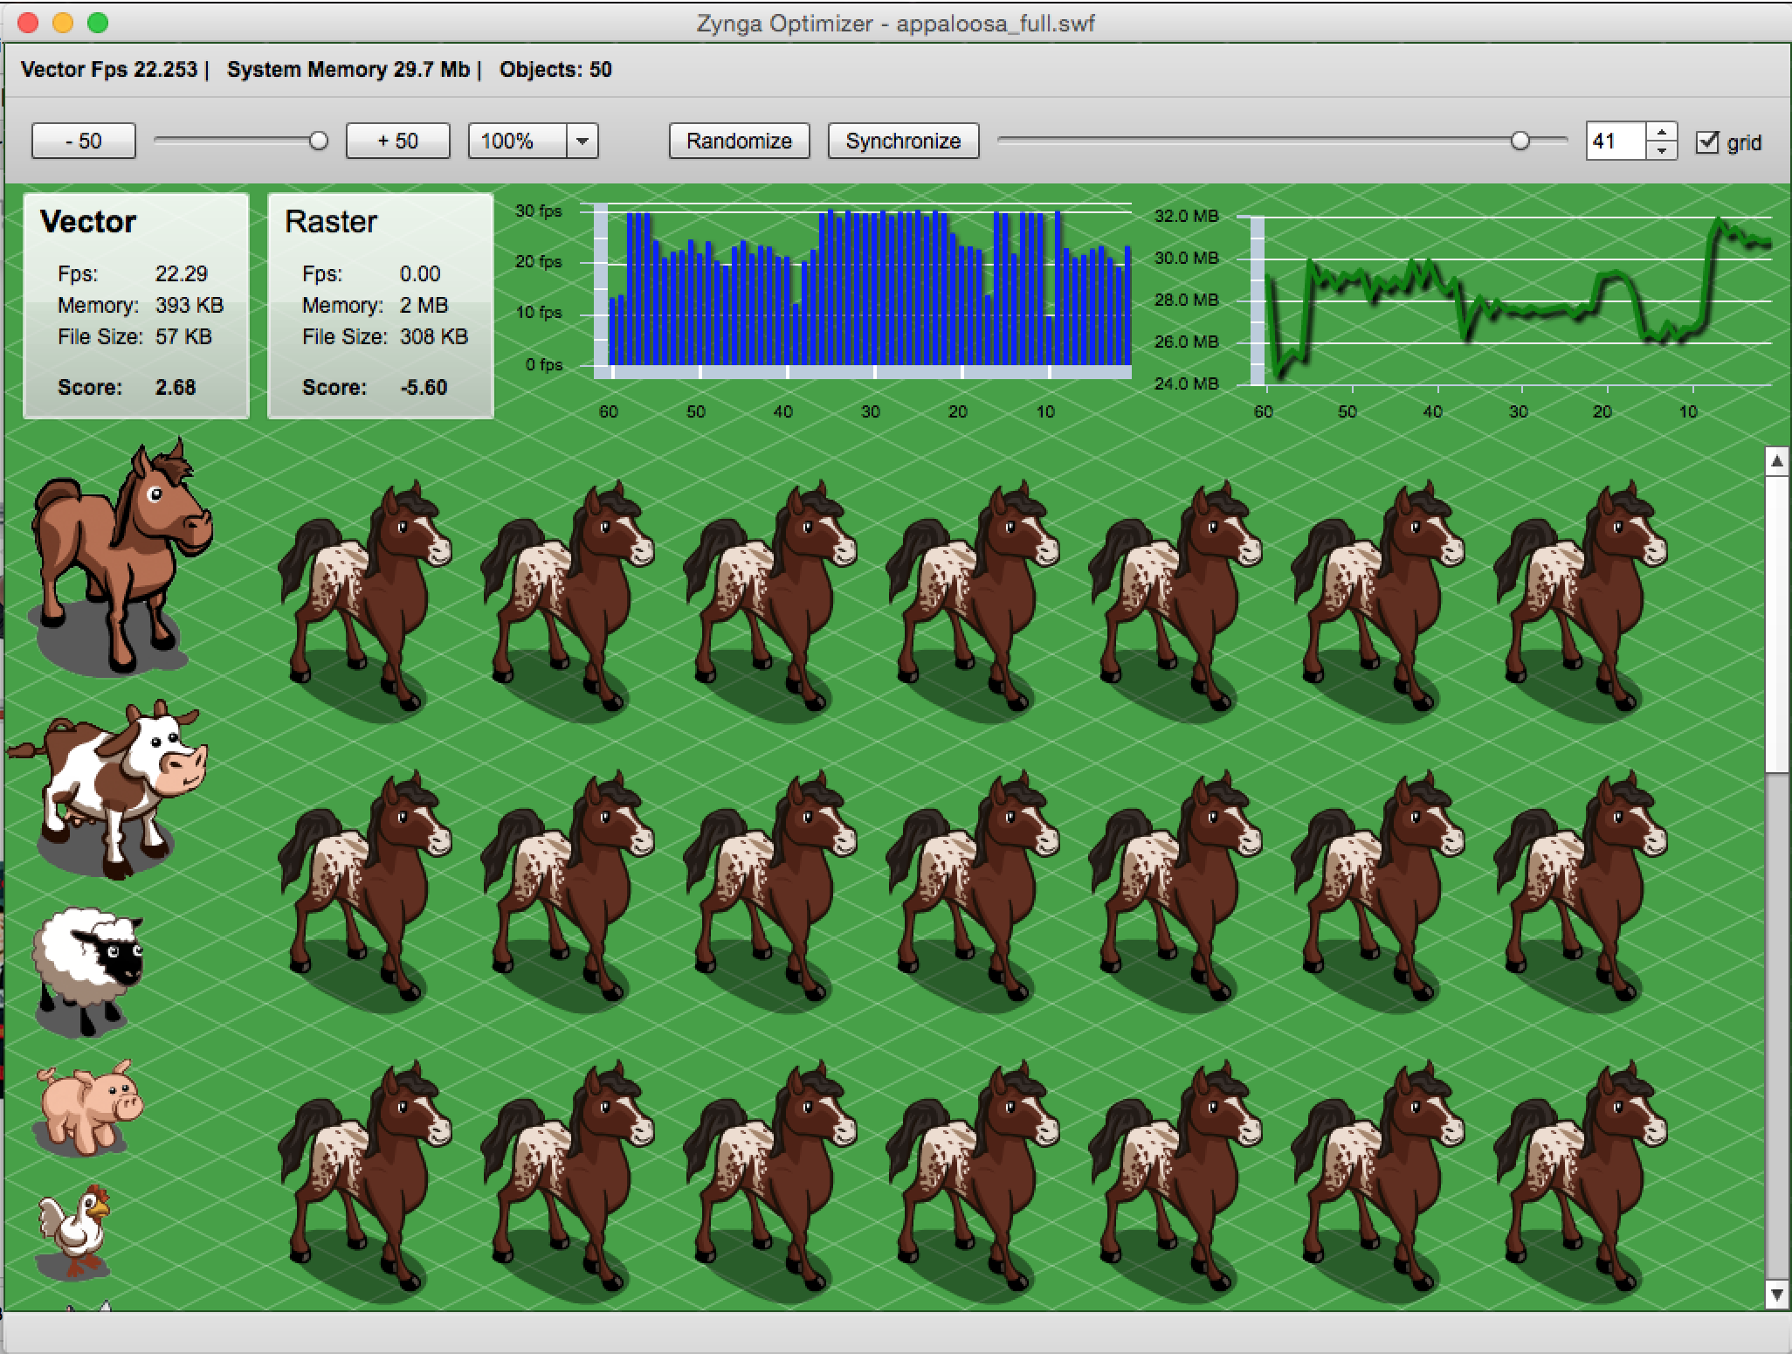
Task: Click the Vector Fps 22.253 status text
Action: coord(109,70)
